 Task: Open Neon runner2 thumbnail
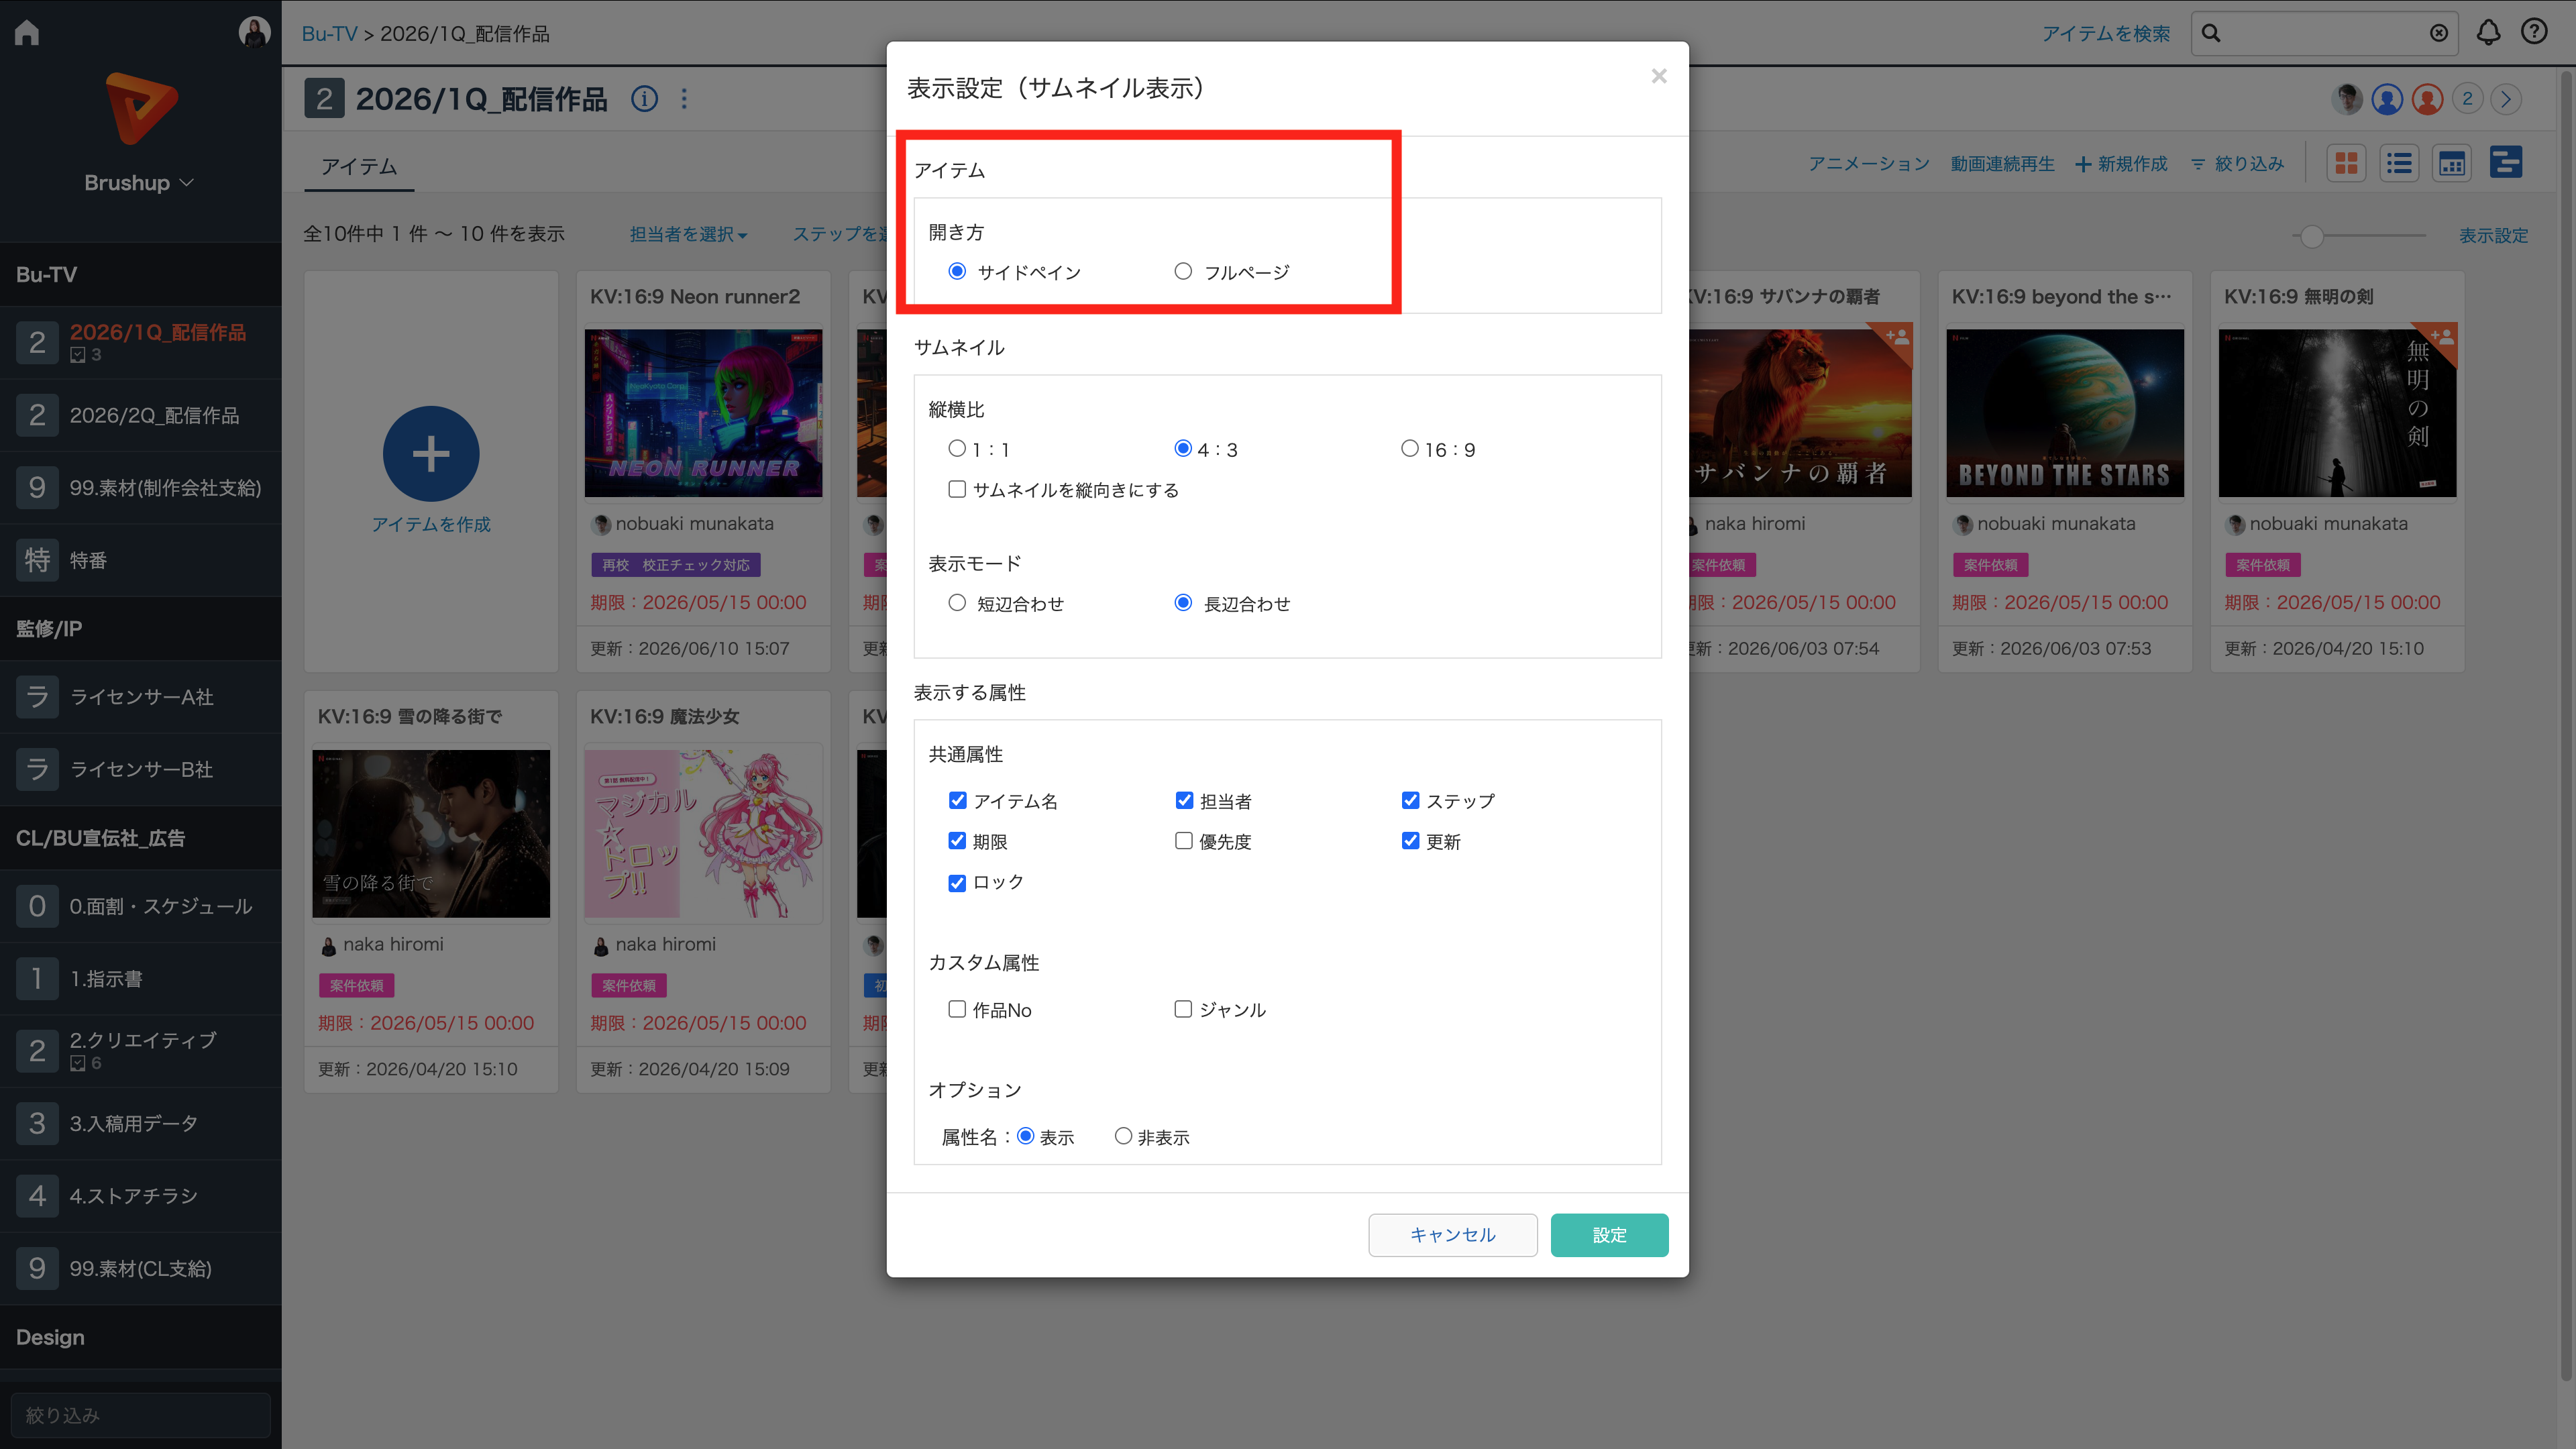point(703,413)
